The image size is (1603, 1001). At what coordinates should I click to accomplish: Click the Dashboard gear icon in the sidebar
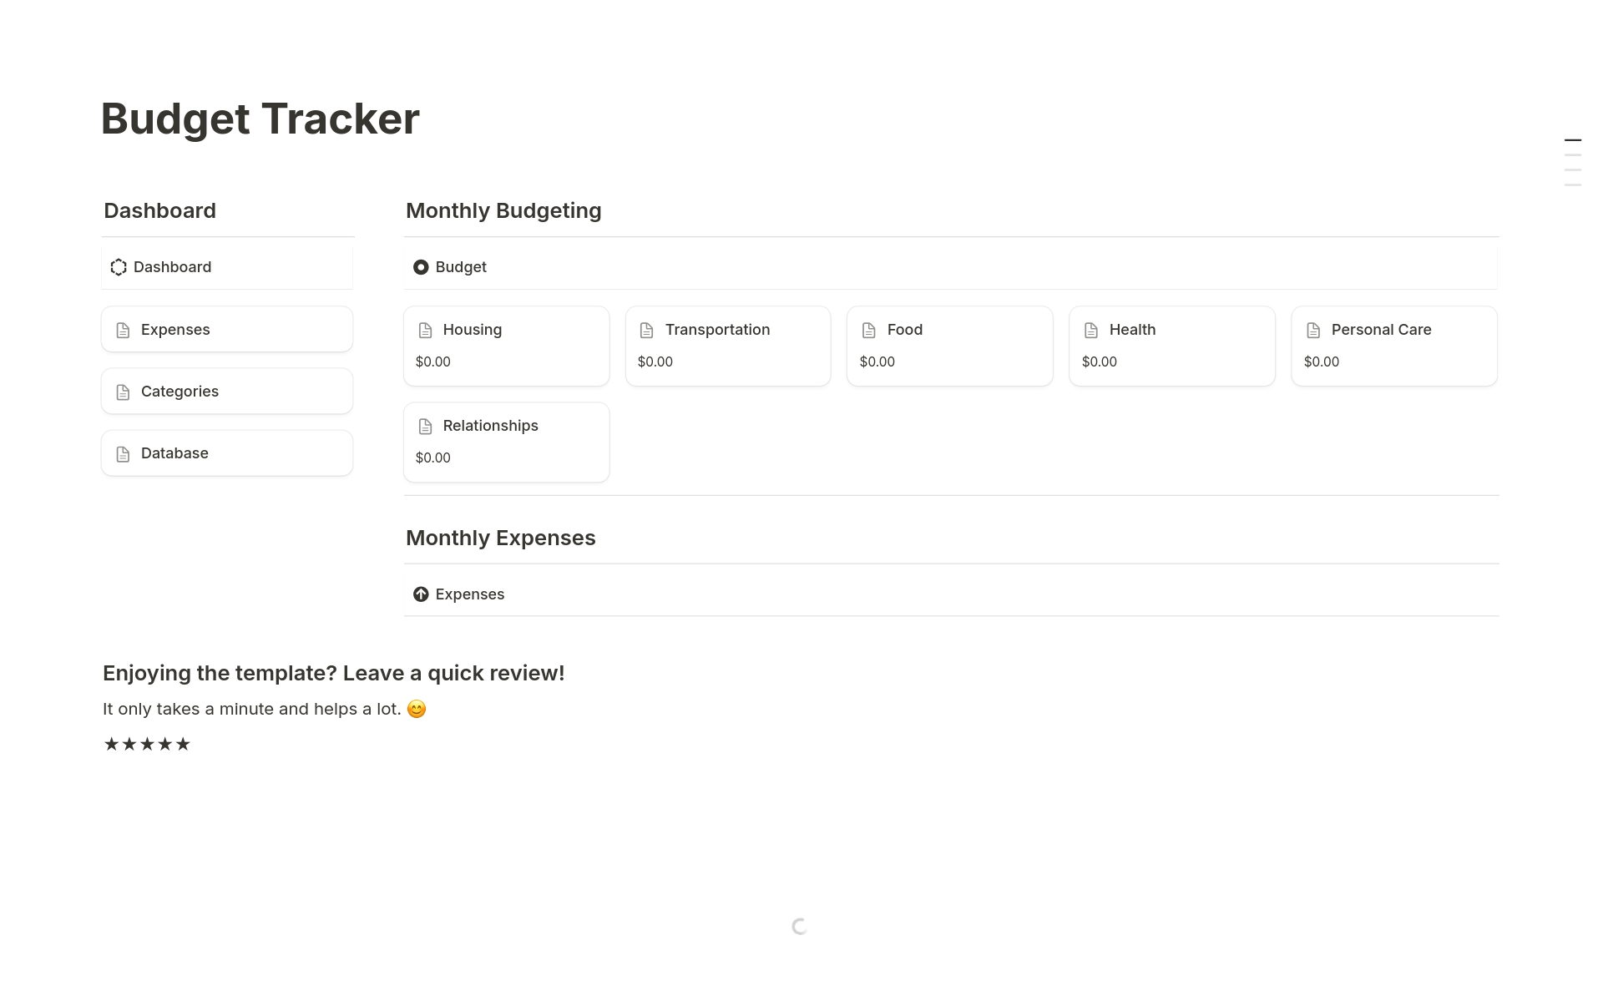[119, 267]
